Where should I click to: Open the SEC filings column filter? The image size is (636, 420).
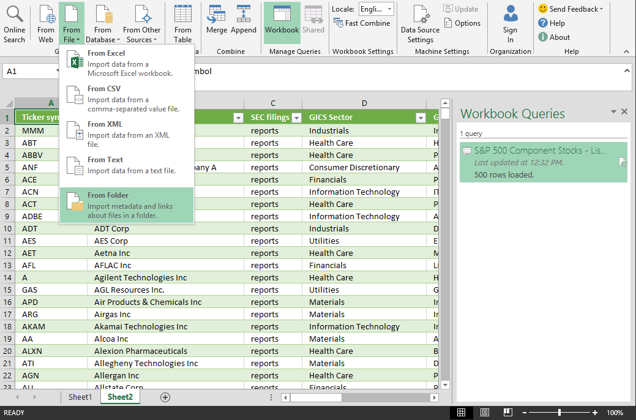point(297,118)
